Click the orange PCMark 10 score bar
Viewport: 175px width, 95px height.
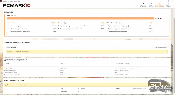click(80, 18)
